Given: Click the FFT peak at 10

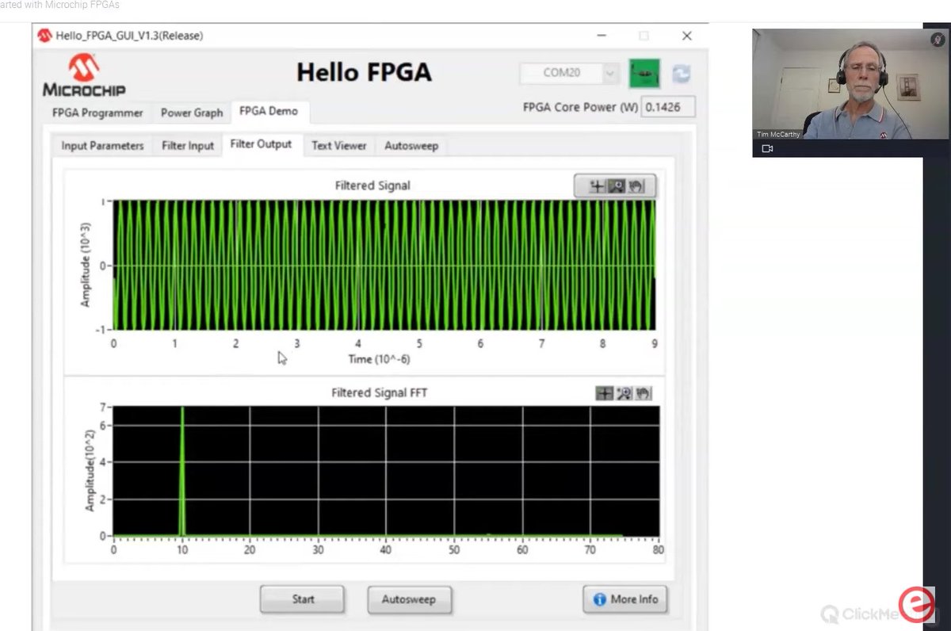Looking at the screenshot, I should click(x=182, y=471).
